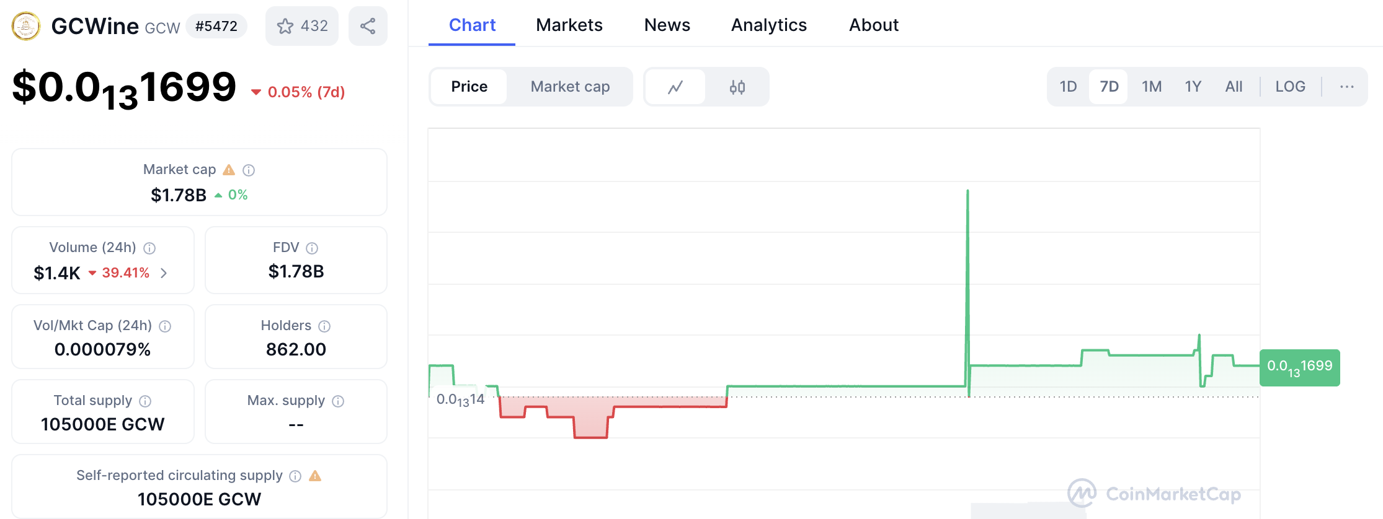Click the Total supply info icon
Screen dimensions: 1383x519
(145, 401)
